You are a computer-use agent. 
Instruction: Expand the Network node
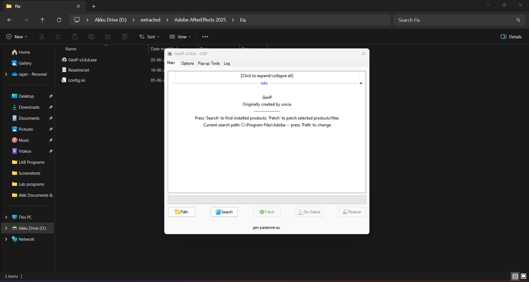(6, 239)
